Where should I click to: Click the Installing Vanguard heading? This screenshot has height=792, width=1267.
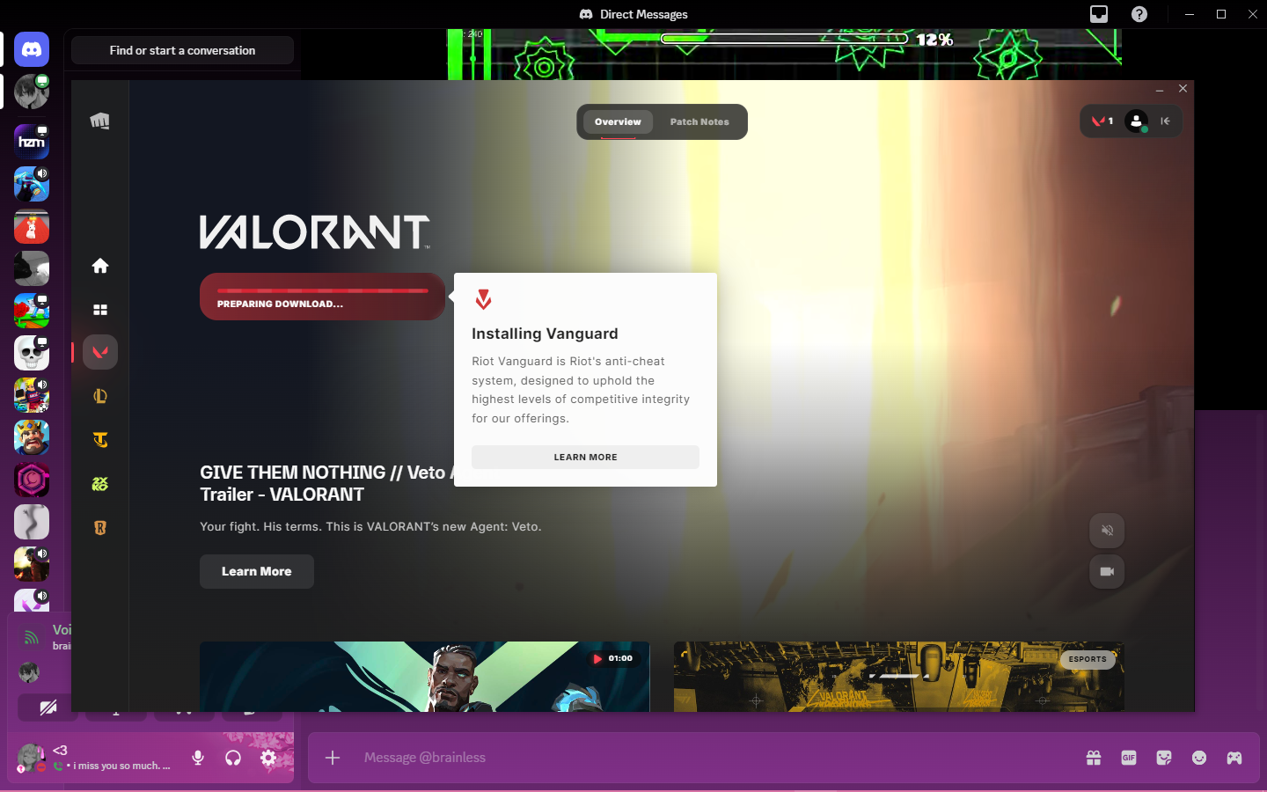point(545,334)
